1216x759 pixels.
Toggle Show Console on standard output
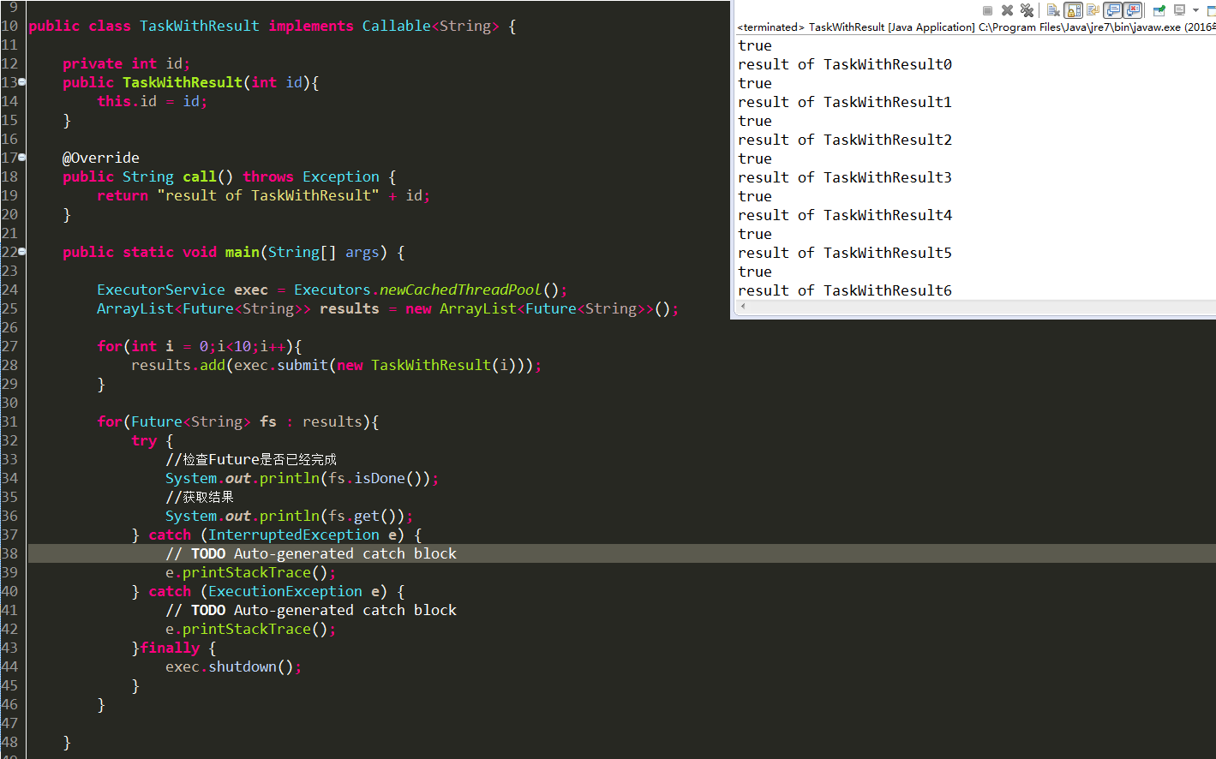1113,10
